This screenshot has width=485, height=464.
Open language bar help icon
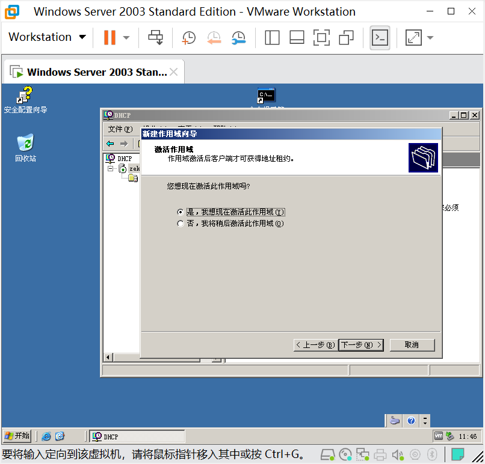411,421
